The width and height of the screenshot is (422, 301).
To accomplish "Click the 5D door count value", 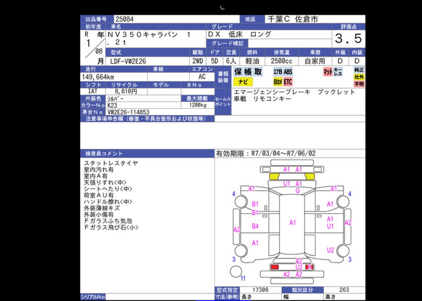I will coord(215,61).
